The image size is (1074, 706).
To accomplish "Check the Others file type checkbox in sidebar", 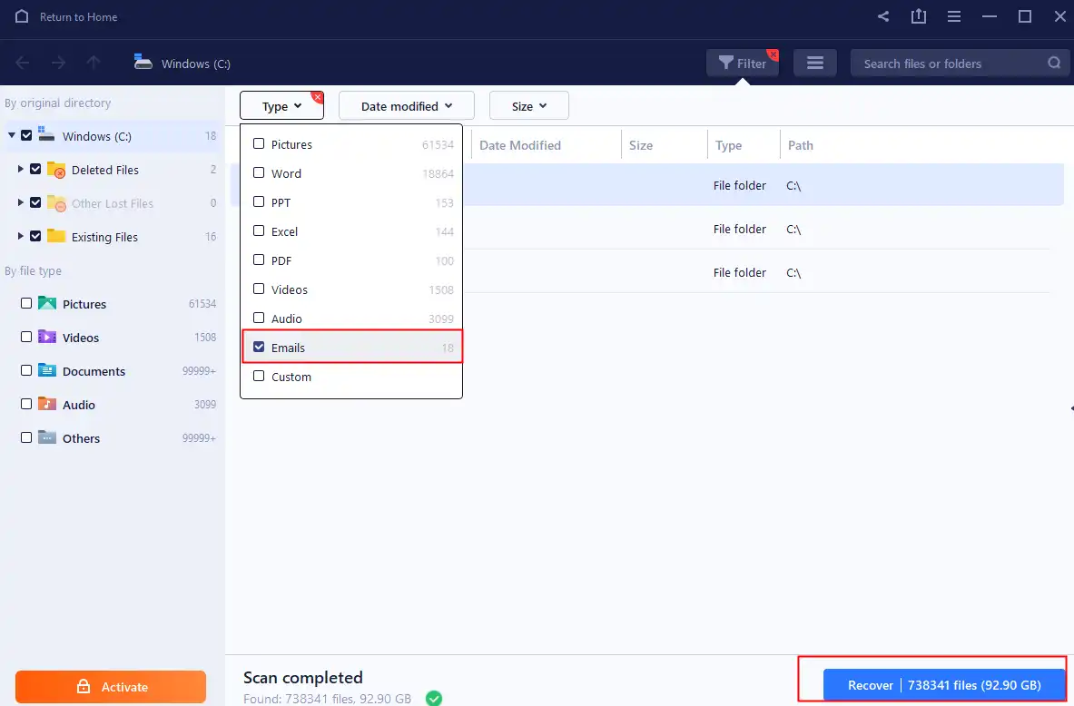I will (26, 437).
